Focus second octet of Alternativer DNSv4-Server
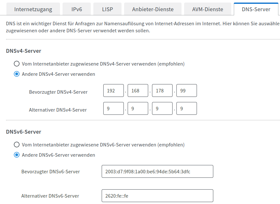The width and height of the screenshot is (280, 204). point(138,108)
